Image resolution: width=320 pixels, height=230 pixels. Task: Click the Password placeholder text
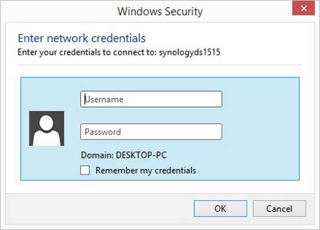[102, 132]
